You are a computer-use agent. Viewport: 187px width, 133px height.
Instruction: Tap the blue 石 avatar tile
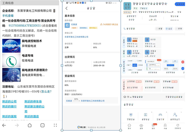[67, 25]
